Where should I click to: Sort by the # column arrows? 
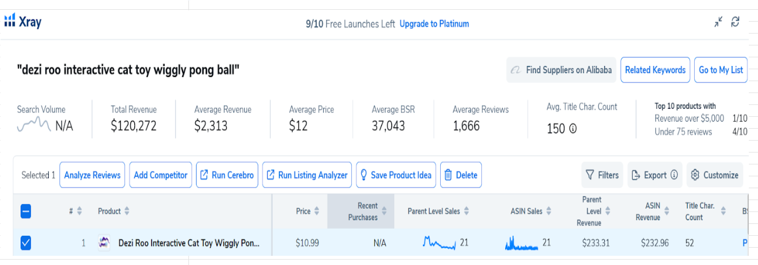(x=79, y=211)
